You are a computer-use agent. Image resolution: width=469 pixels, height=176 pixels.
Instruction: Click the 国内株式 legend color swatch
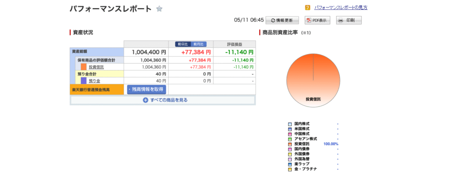pyautogui.click(x=290, y=124)
